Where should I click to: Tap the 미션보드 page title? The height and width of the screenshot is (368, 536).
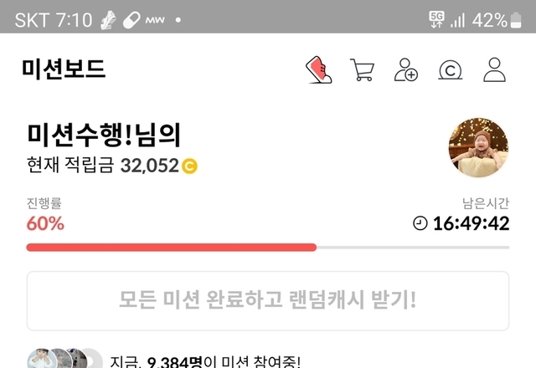pyautogui.click(x=64, y=69)
